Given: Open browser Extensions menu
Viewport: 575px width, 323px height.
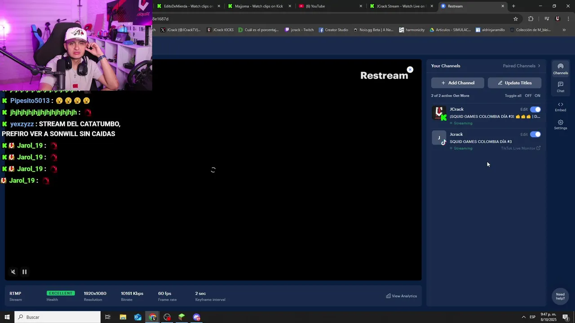Looking at the screenshot, I should pos(531,19).
